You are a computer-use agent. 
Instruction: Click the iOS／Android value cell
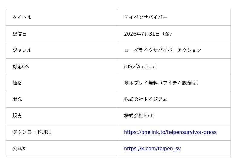click(x=174, y=66)
